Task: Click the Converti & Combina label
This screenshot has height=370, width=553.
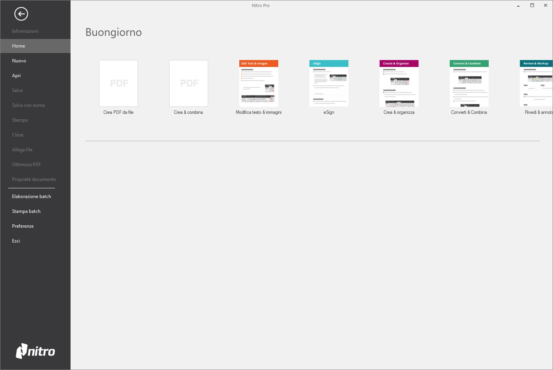Action: [x=469, y=112]
